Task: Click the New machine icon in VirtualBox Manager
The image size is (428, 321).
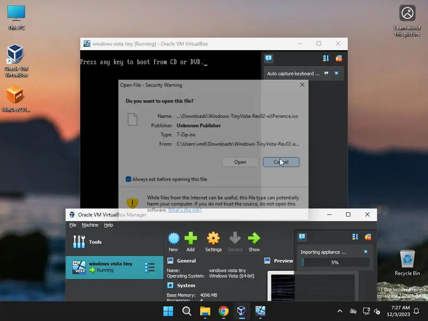Action: point(173,238)
